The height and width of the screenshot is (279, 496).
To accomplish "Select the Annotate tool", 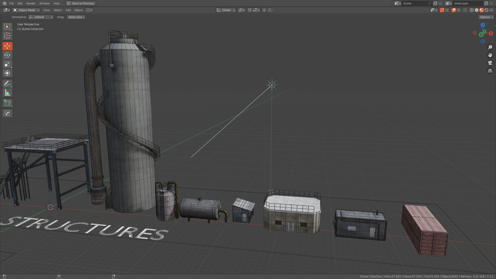I will [7, 83].
